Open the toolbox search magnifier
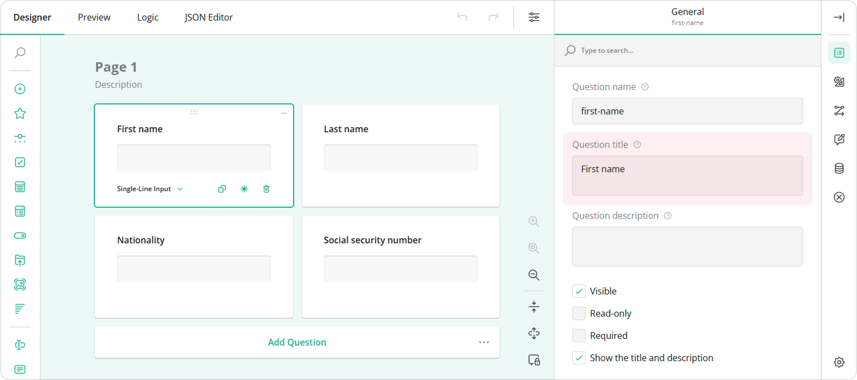This screenshot has height=380, width=857. (x=20, y=52)
